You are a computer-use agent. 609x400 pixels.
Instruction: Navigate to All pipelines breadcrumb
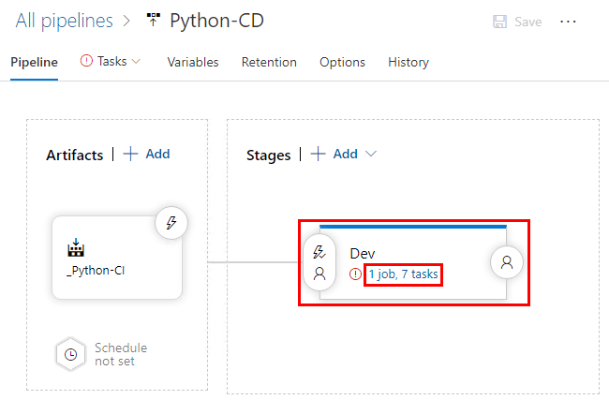coord(64,20)
